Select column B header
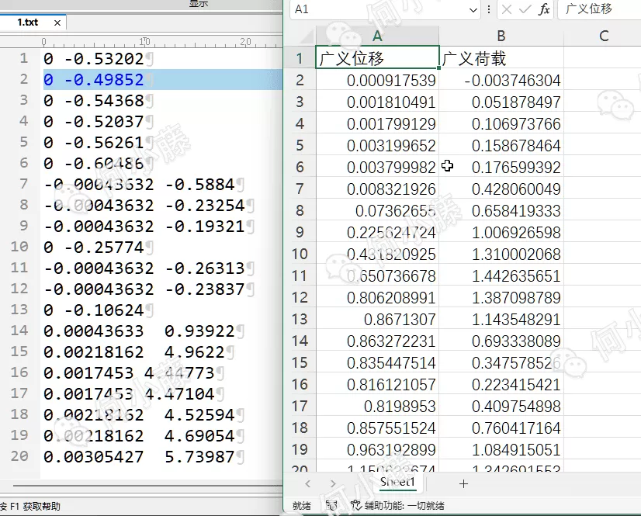This screenshot has width=641, height=516. [501, 36]
